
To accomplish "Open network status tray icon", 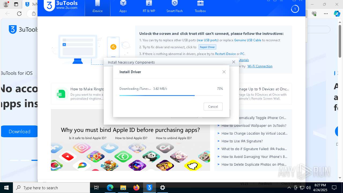I will (x=302, y=188).
